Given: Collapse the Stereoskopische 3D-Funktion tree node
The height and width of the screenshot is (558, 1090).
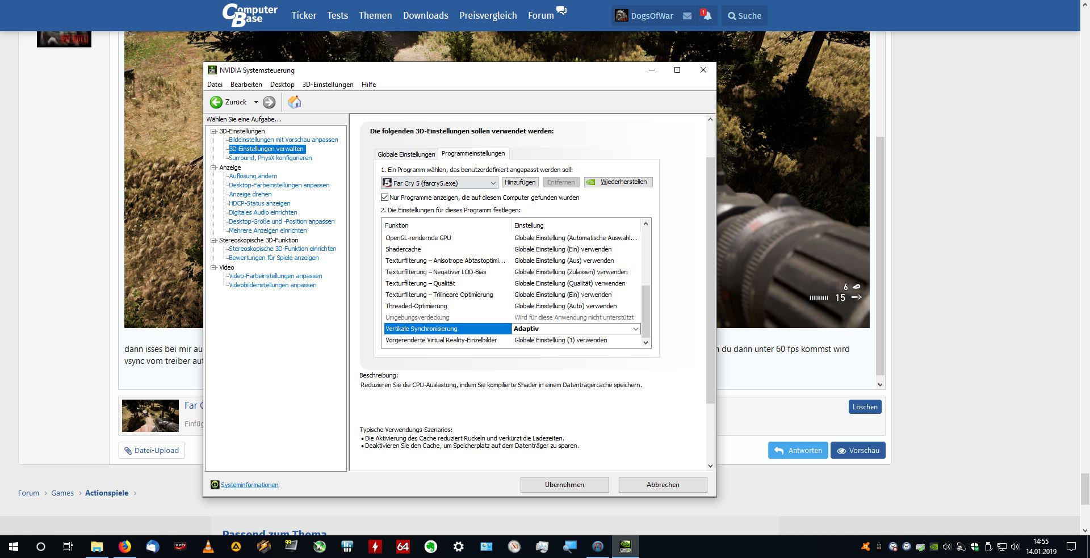Looking at the screenshot, I should coord(213,240).
